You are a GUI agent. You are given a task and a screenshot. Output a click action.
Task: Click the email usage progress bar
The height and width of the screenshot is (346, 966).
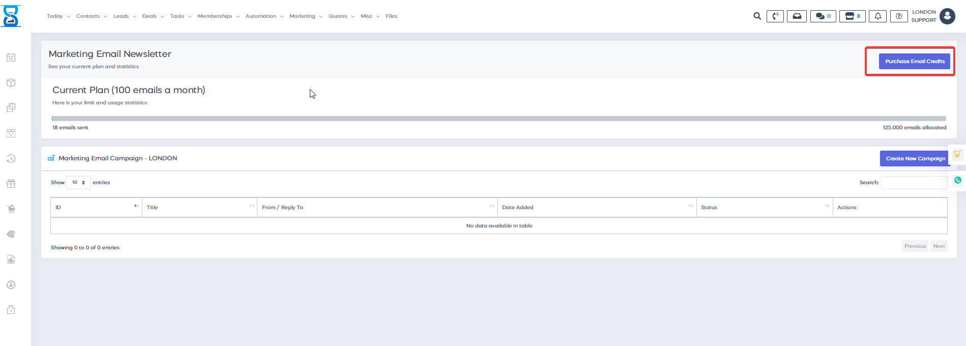499,119
